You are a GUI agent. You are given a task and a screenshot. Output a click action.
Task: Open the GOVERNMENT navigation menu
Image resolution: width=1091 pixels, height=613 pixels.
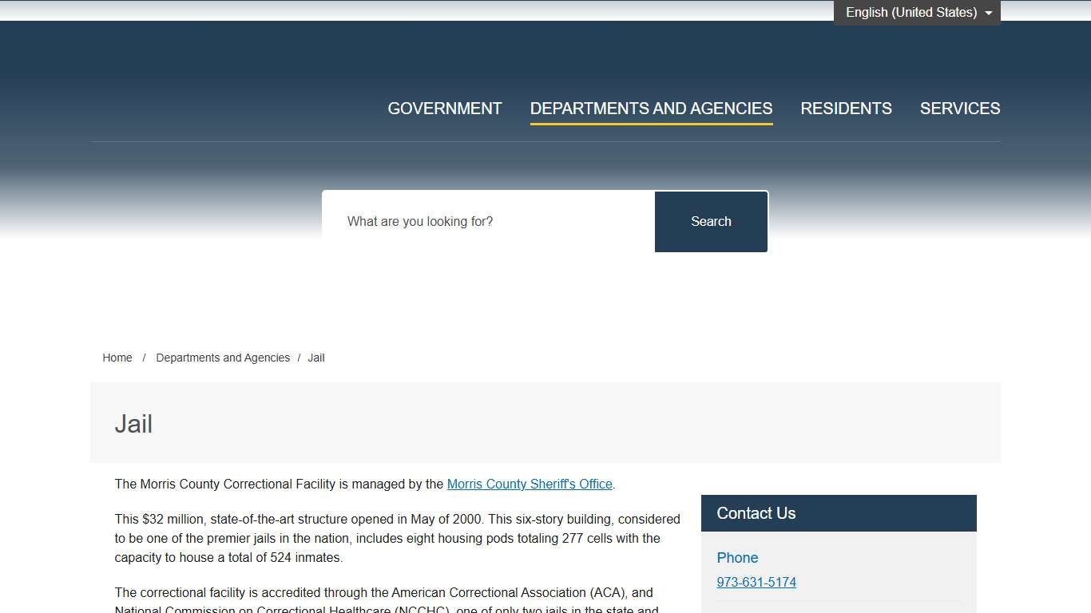[x=444, y=109]
